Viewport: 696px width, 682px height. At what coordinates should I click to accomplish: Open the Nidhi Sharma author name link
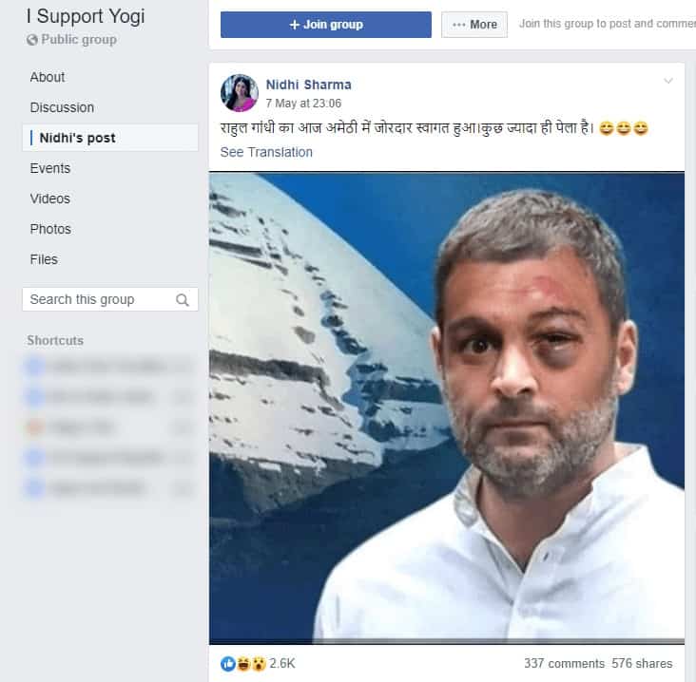click(308, 85)
